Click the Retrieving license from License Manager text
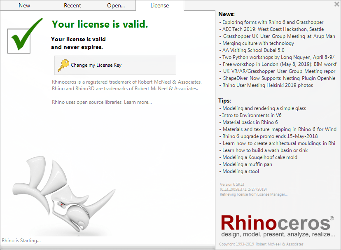 click(254, 194)
